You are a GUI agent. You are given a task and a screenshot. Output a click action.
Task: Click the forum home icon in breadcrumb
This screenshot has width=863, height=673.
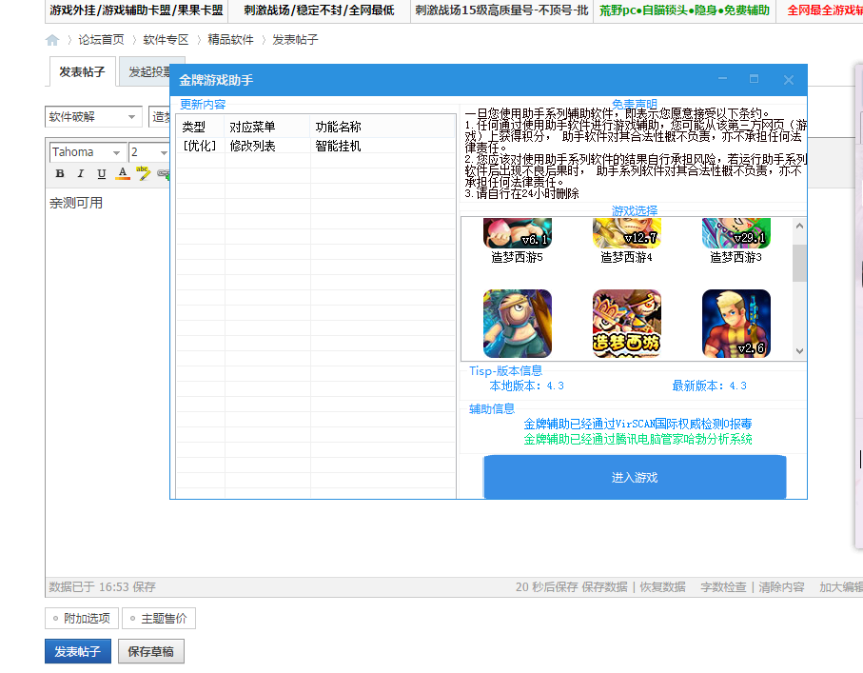click(x=52, y=40)
